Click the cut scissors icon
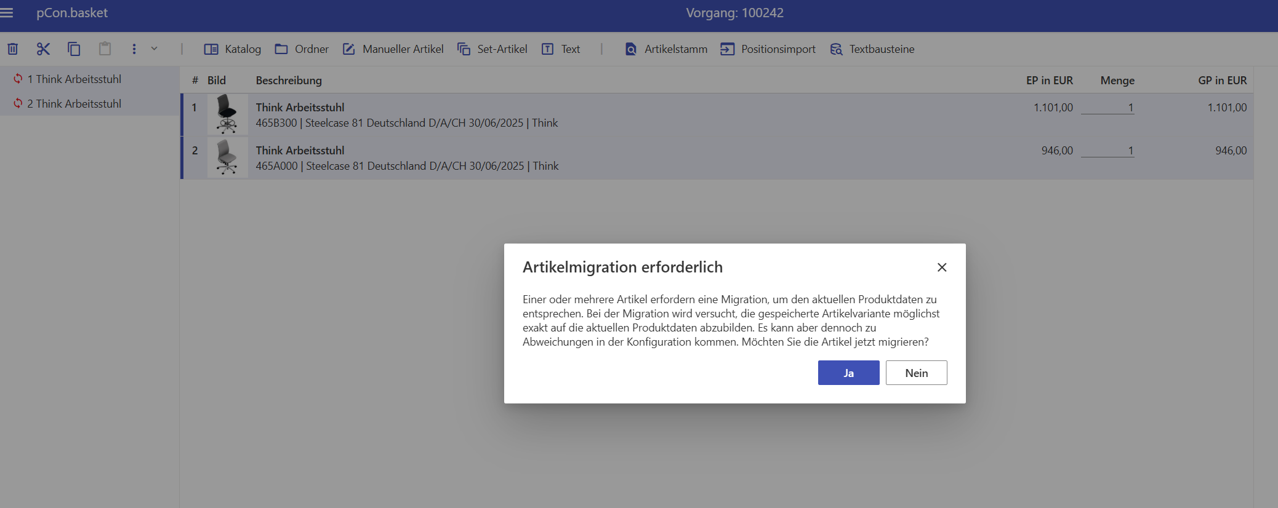The image size is (1278, 508). pyautogui.click(x=43, y=49)
